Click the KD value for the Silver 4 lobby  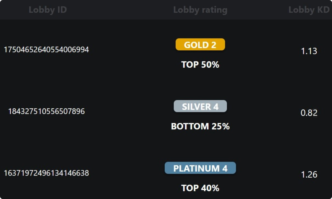[309, 113]
